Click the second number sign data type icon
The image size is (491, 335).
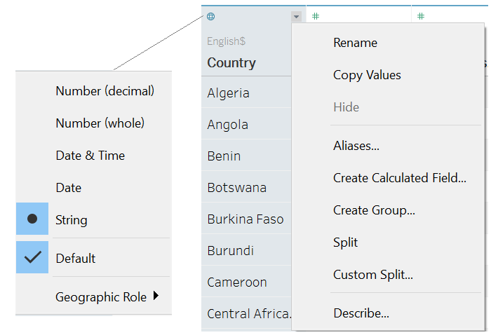click(421, 16)
